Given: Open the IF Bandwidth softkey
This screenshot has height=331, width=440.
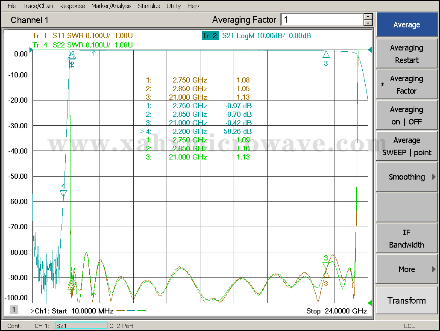Looking at the screenshot, I should tap(407, 239).
